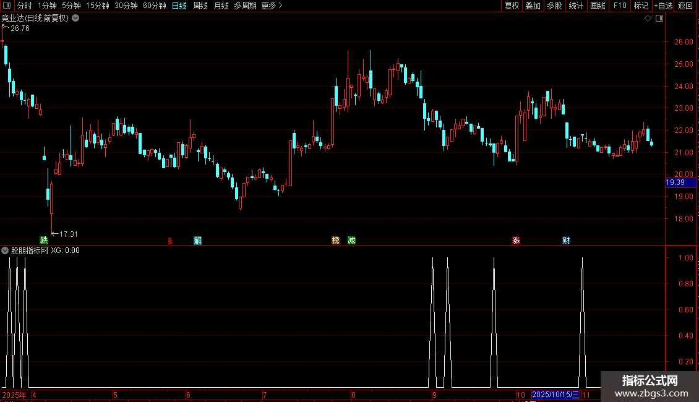Click the 17.31 low price label
Screen dimensions: 699x402
point(68,234)
